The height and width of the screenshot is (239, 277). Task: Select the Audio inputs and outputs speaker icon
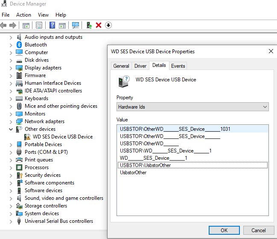pyautogui.click(x=19, y=37)
